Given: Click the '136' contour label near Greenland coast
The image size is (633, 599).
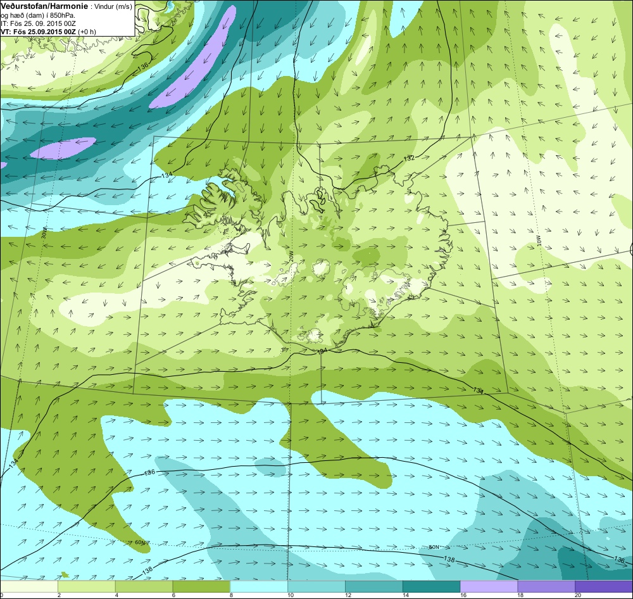Looking at the screenshot, I should tap(143, 67).
